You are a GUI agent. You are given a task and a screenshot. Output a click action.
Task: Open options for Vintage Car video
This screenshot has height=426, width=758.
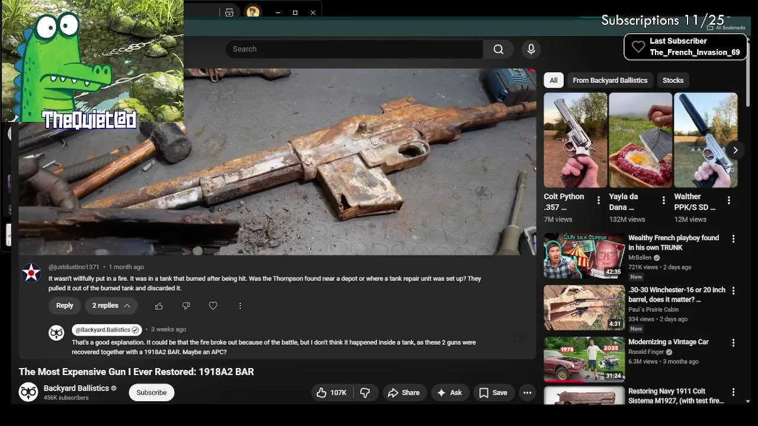(x=733, y=343)
